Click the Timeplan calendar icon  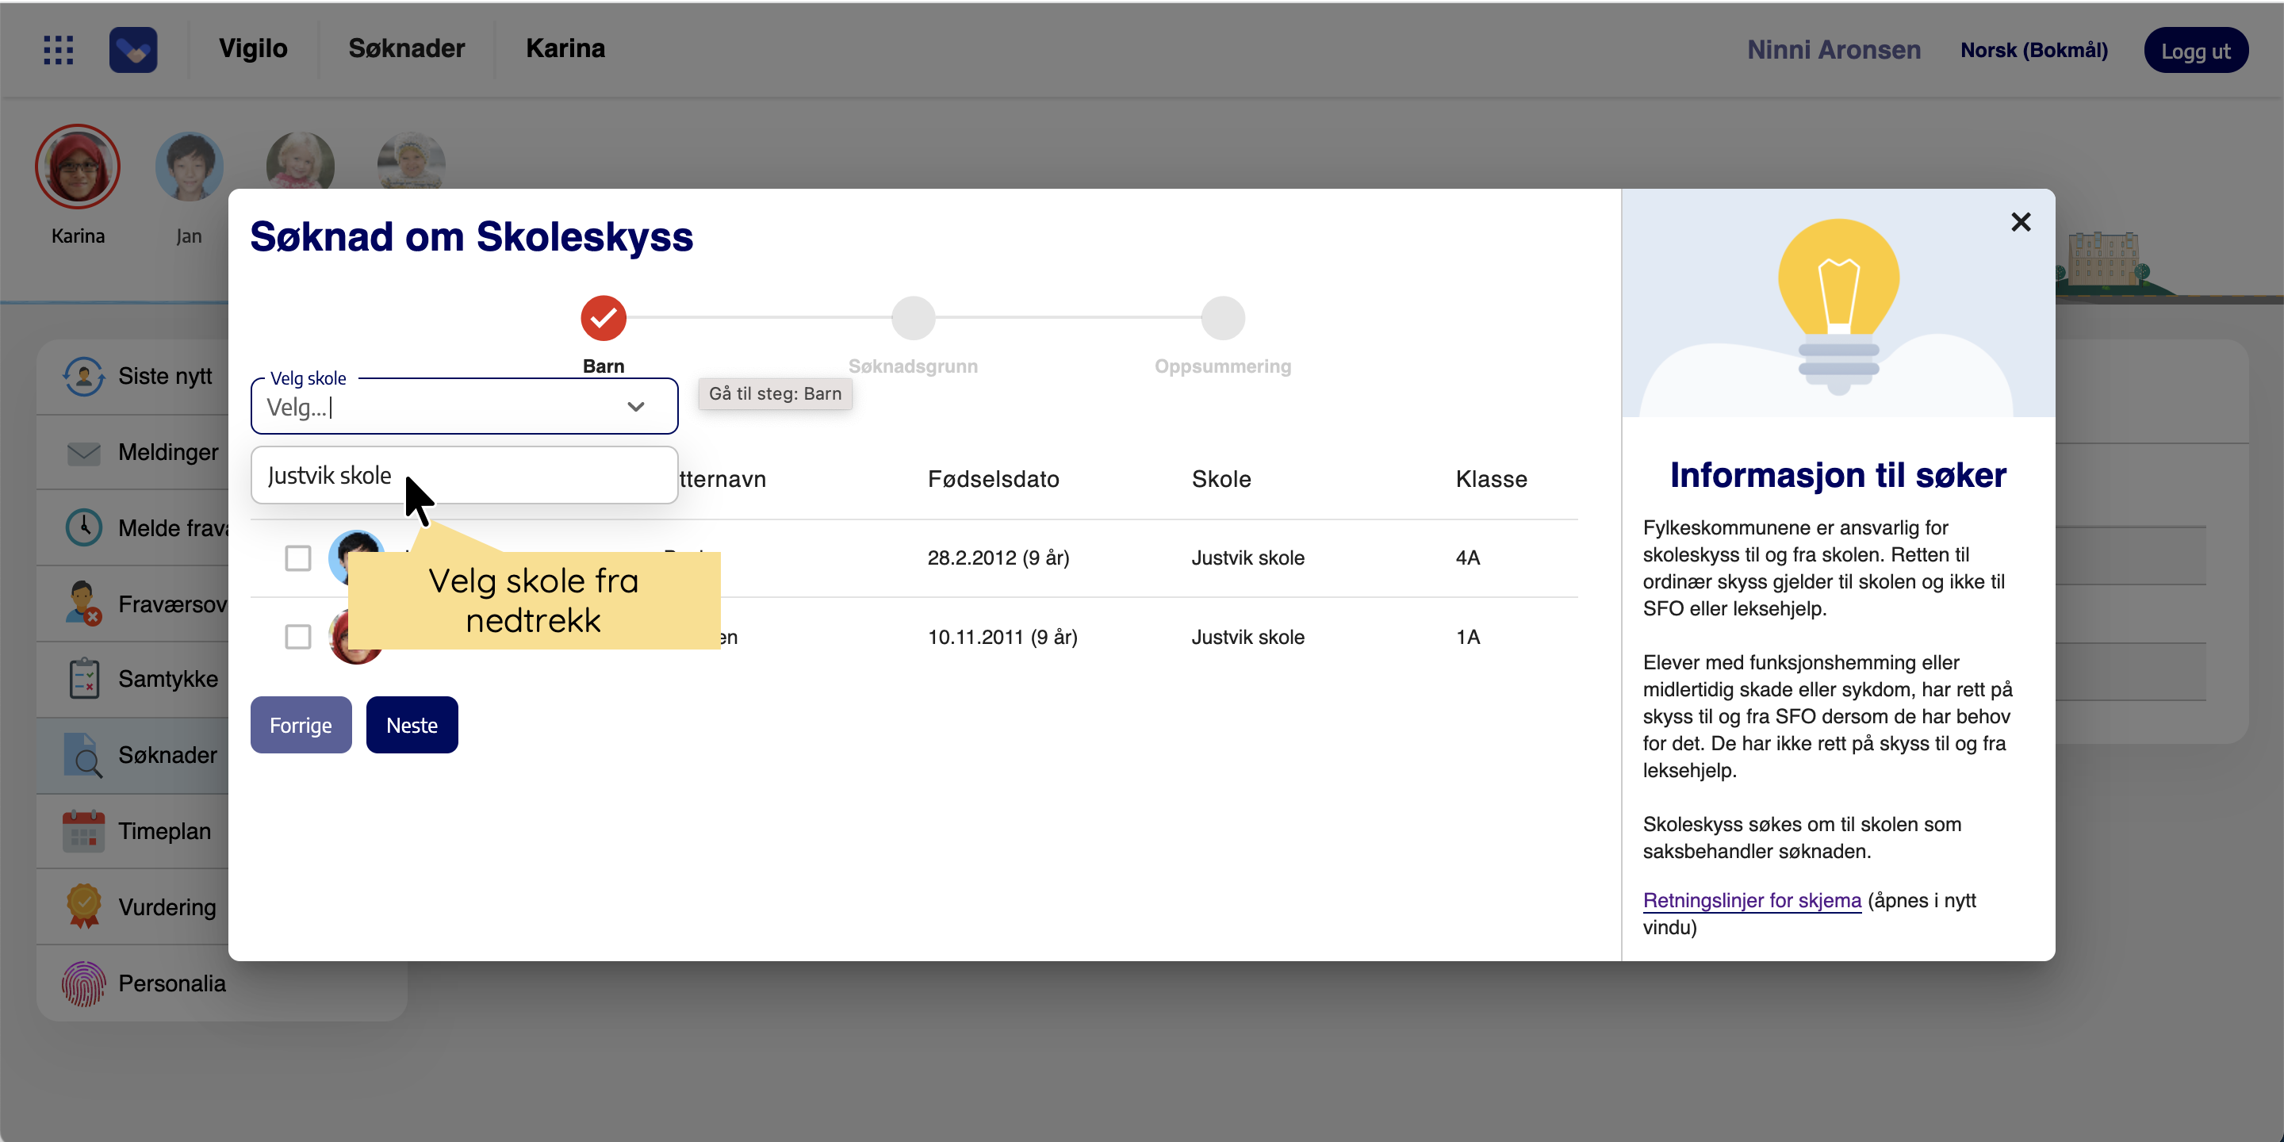coord(83,832)
